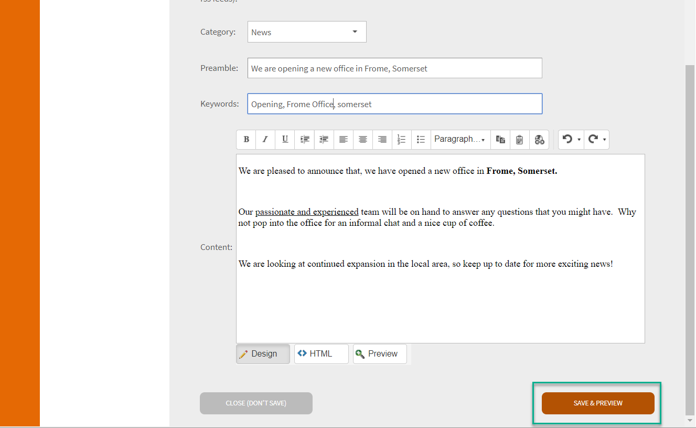Screen dimensions: 696x428
Task: Redo the last edit
Action: click(x=593, y=139)
